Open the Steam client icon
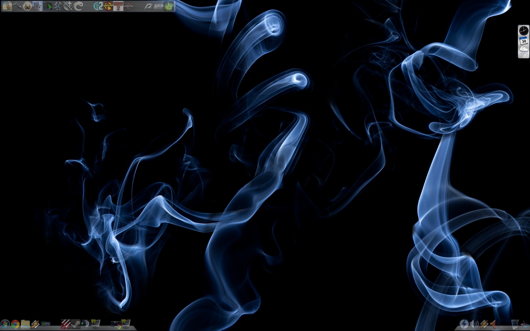 tap(76, 324)
